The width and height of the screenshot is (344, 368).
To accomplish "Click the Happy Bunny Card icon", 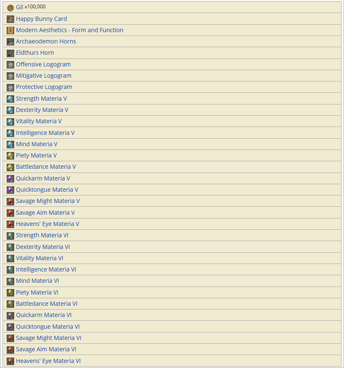I will (x=10, y=19).
